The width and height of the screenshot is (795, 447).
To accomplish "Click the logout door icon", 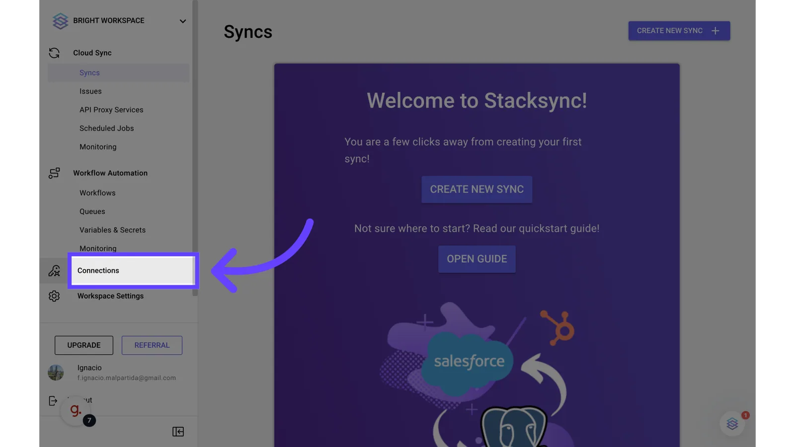I will pos(53,401).
